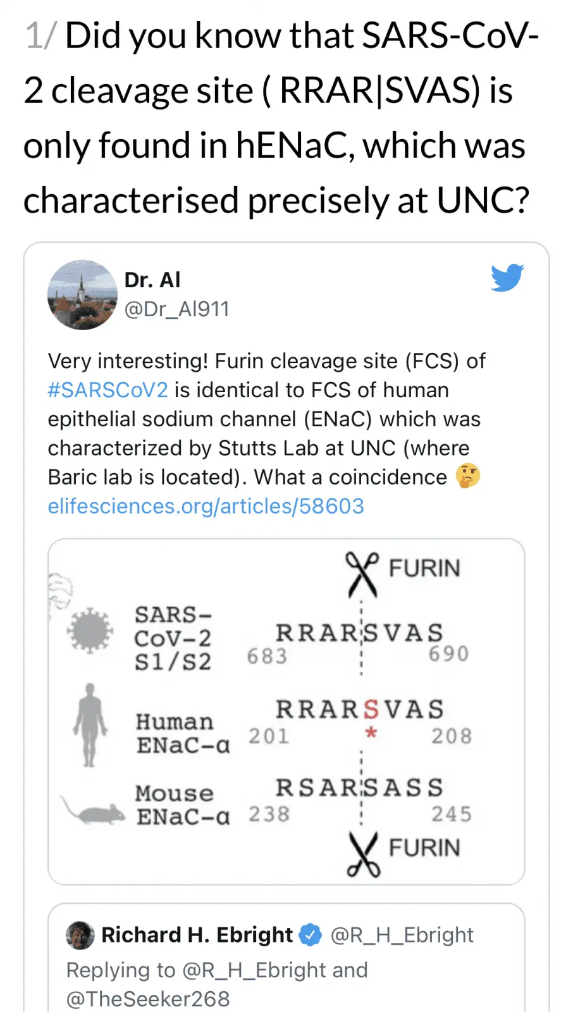The width and height of the screenshot is (573, 1012).
Task: Click the human silhouette icon
Action: 90,724
